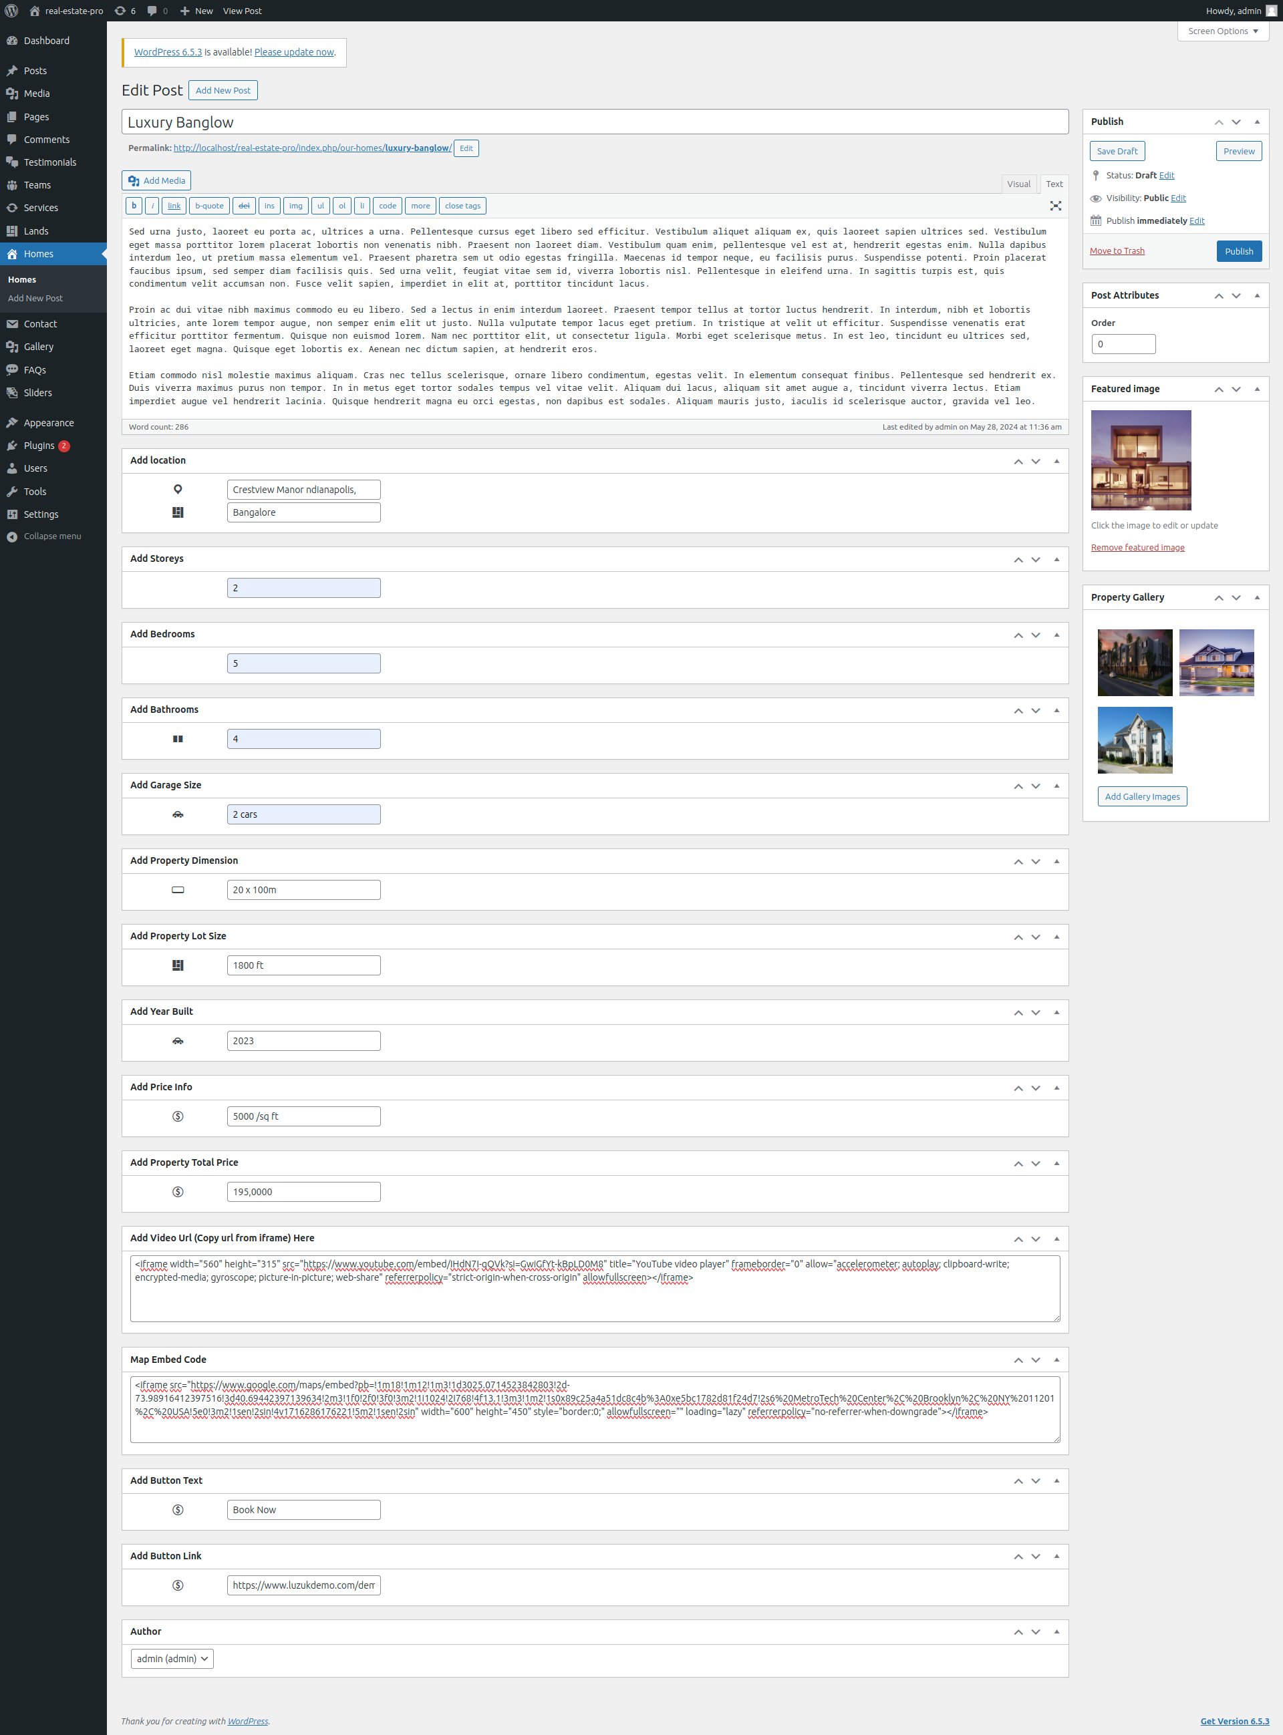Click Remove featured image link
This screenshot has width=1283, height=1735.
(1138, 548)
